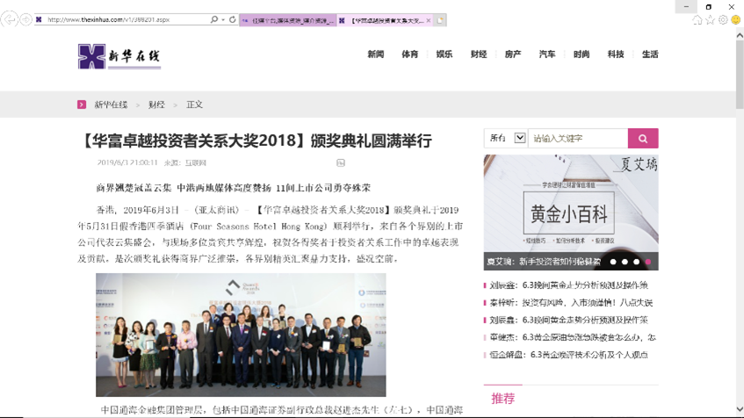Go back using browser back arrow
The width and height of the screenshot is (744, 418).
[x=10, y=19]
